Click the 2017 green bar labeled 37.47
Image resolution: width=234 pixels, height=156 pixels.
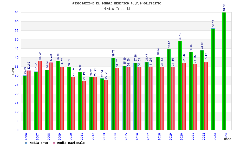147,96
